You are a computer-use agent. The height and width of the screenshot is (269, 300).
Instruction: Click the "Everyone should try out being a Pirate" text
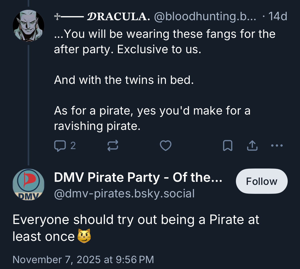[136, 220]
